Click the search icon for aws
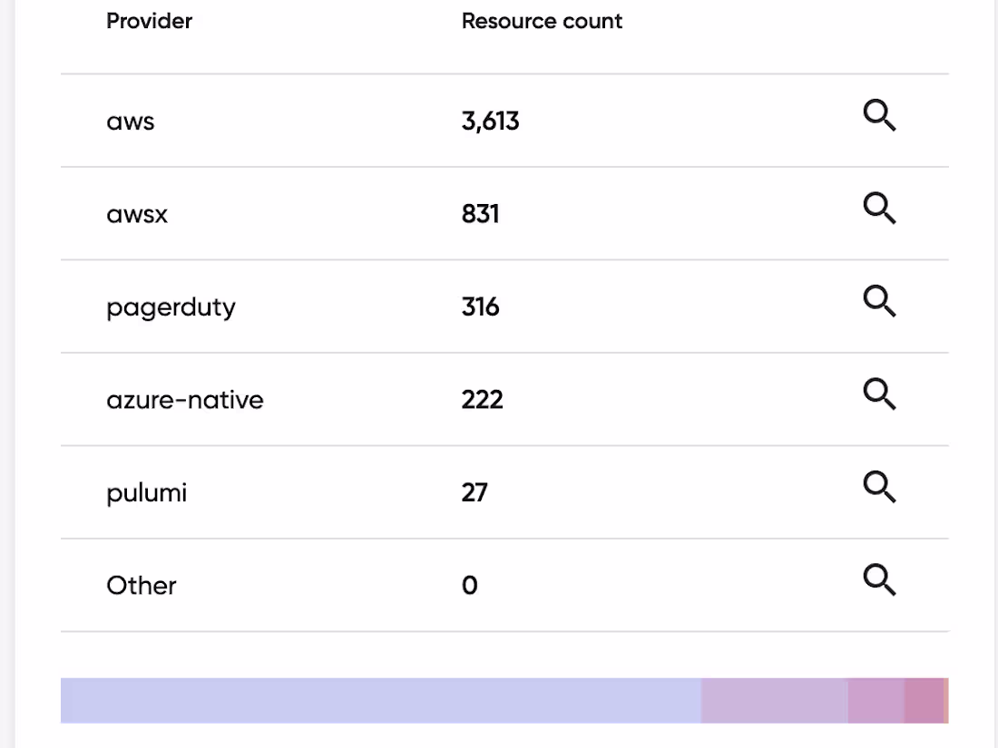This screenshot has width=998, height=748. [878, 116]
